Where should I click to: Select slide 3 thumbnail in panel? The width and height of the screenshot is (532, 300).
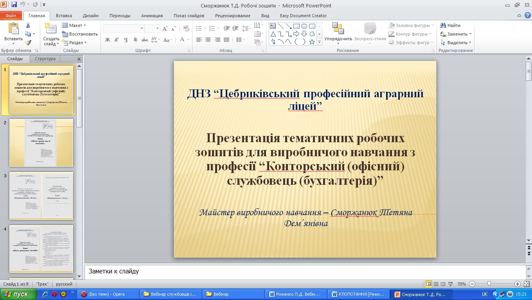(41, 196)
